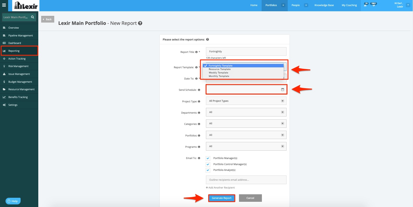
Task: Open the Categories dropdown
Action: 246,123
